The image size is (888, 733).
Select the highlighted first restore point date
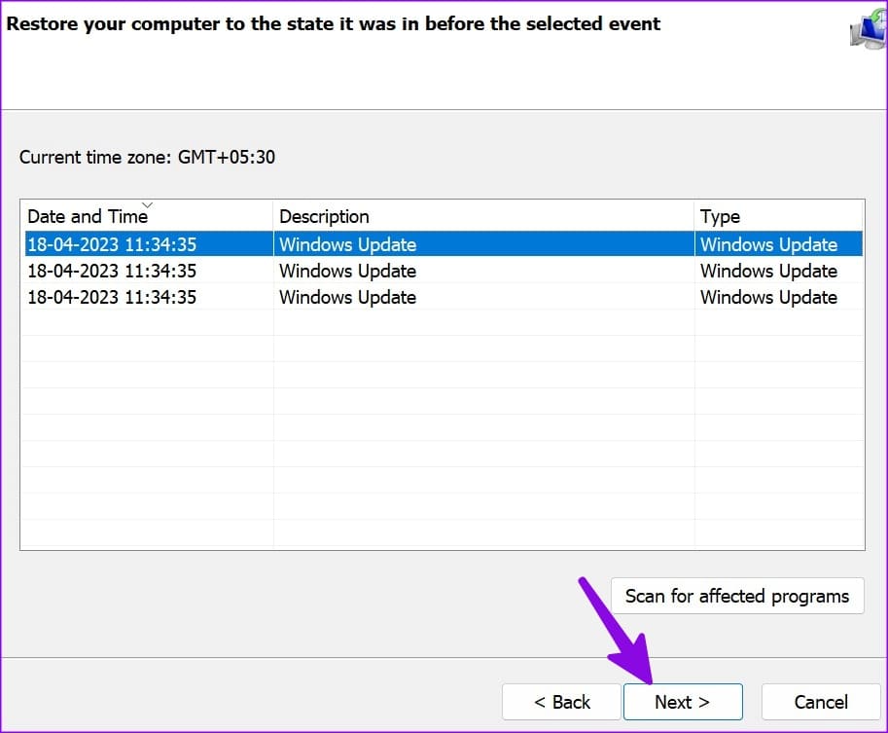coord(112,244)
